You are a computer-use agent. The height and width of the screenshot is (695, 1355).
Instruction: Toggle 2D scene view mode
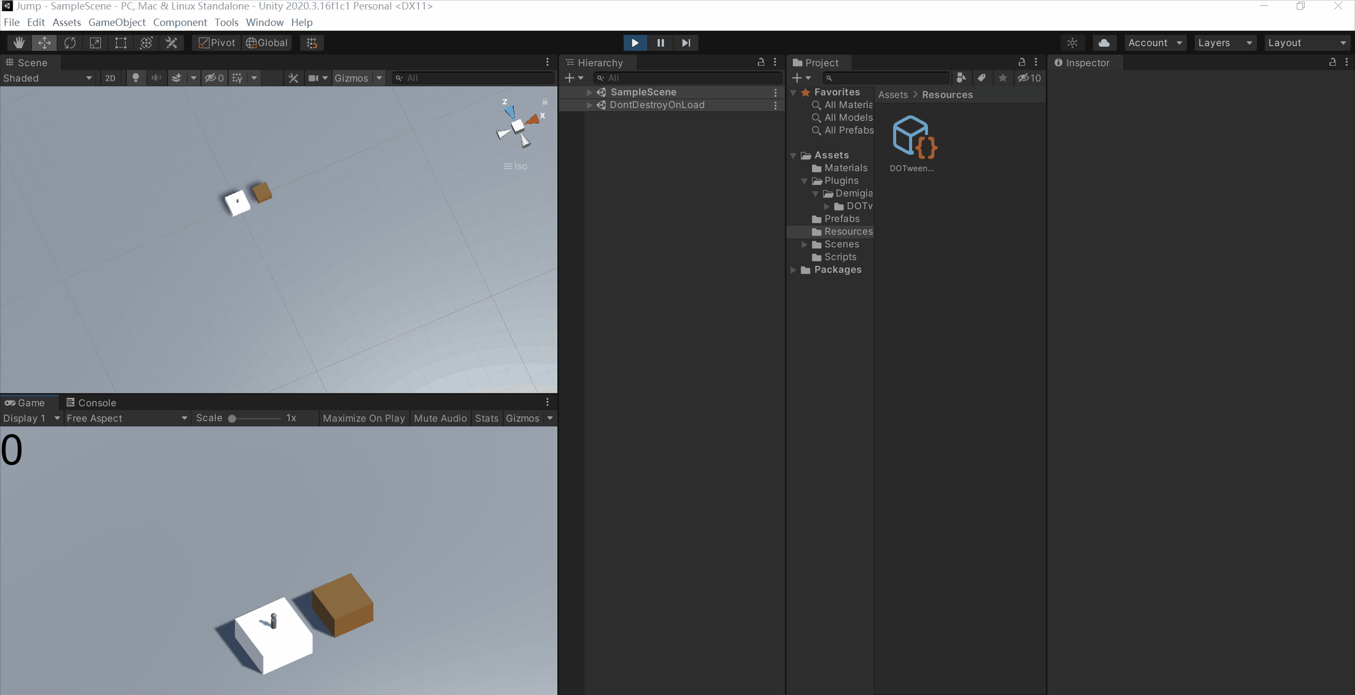[110, 78]
